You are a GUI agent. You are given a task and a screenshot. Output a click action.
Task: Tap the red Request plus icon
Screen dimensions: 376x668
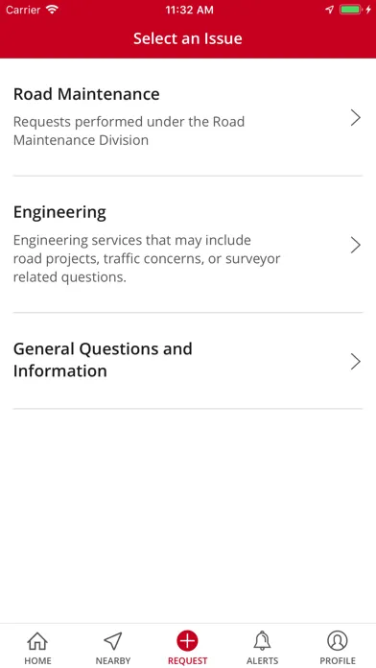(x=187, y=641)
